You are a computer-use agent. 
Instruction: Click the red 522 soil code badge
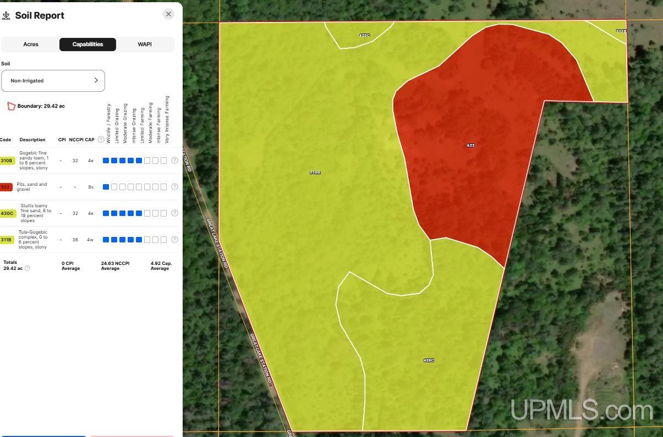[6, 187]
